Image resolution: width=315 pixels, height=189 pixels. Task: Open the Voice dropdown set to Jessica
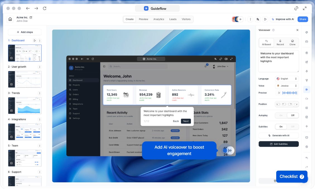[x=287, y=86]
